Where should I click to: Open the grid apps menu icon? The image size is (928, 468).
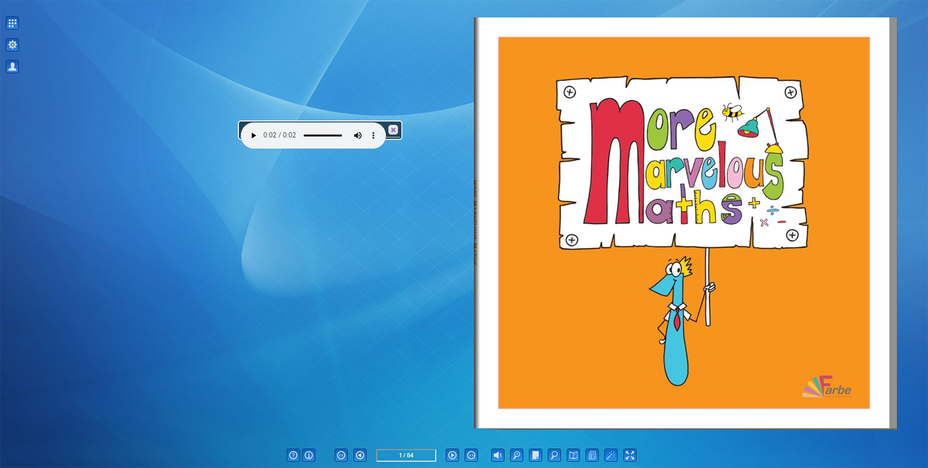pos(12,23)
